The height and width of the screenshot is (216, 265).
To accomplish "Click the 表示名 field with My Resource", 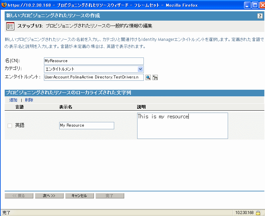I will click(87, 125).
